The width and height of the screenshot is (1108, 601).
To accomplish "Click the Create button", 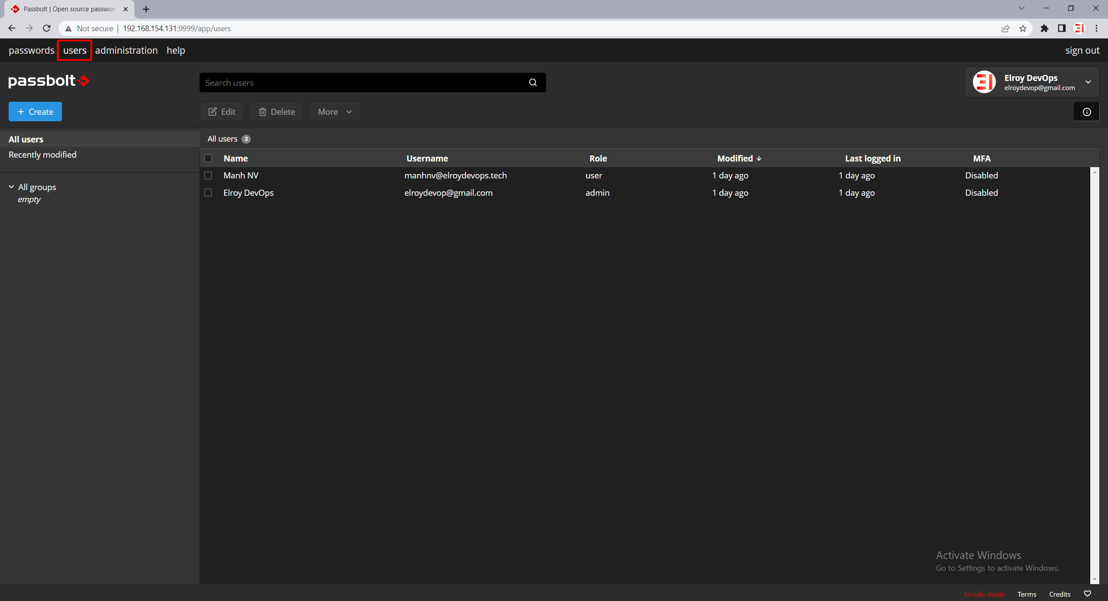I will click(x=35, y=112).
